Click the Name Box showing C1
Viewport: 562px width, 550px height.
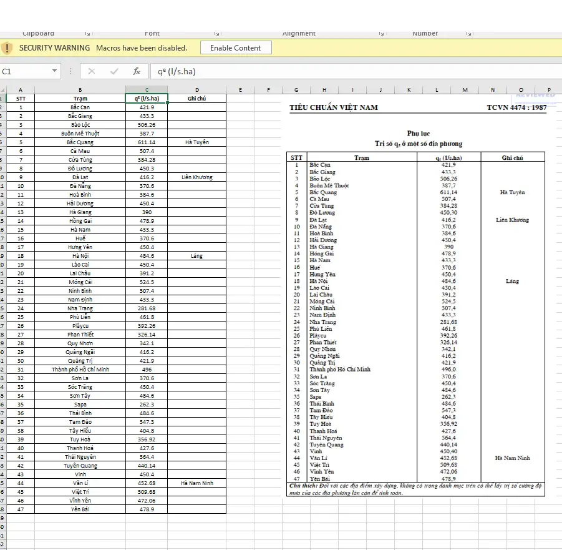pyautogui.click(x=25, y=71)
